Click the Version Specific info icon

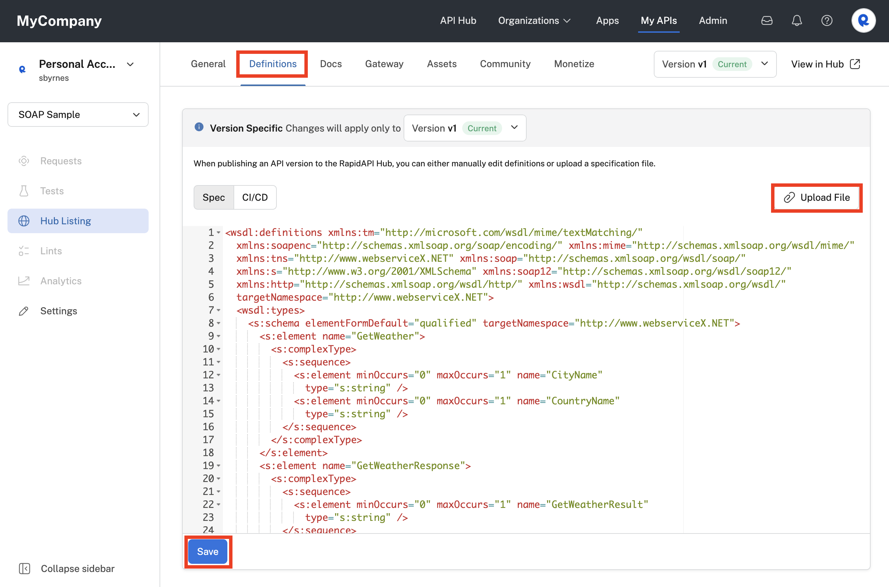tap(199, 127)
